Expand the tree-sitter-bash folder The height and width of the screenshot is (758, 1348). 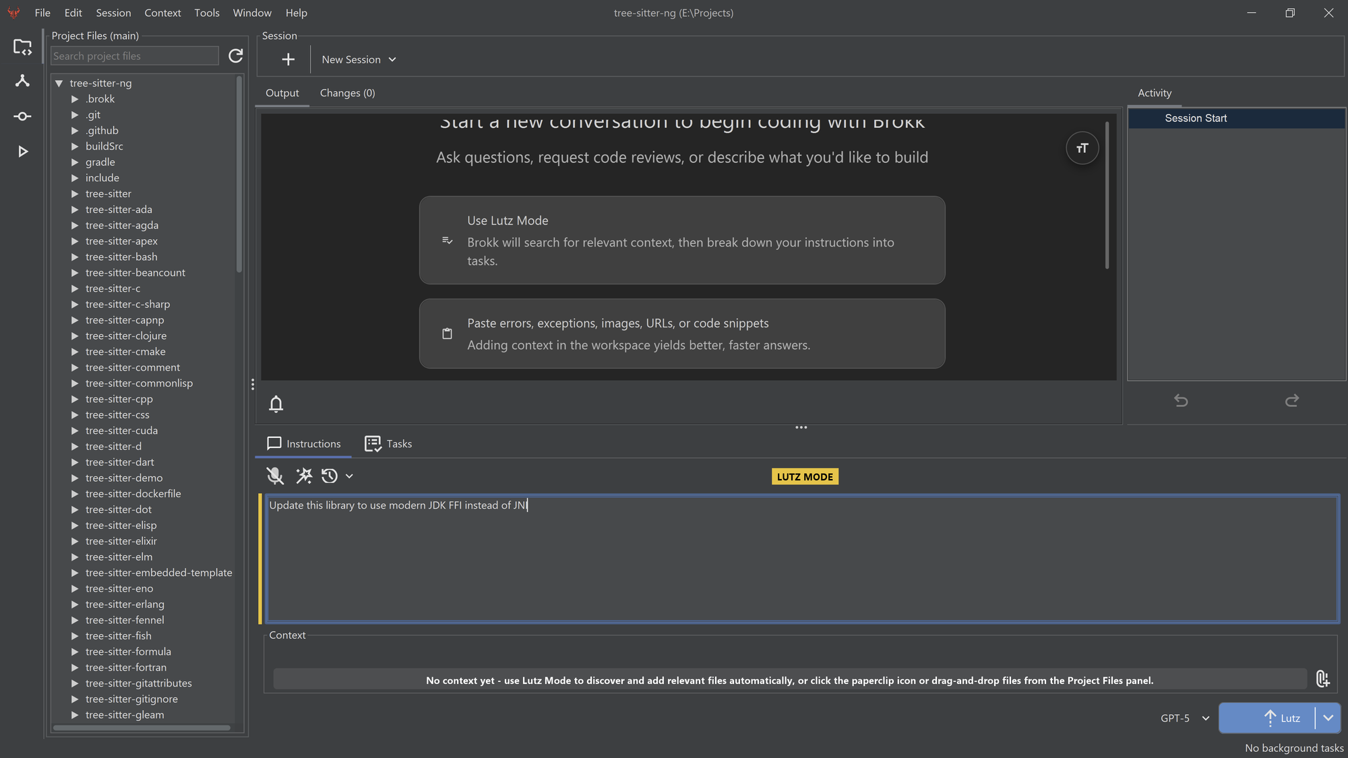tap(75, 257)
